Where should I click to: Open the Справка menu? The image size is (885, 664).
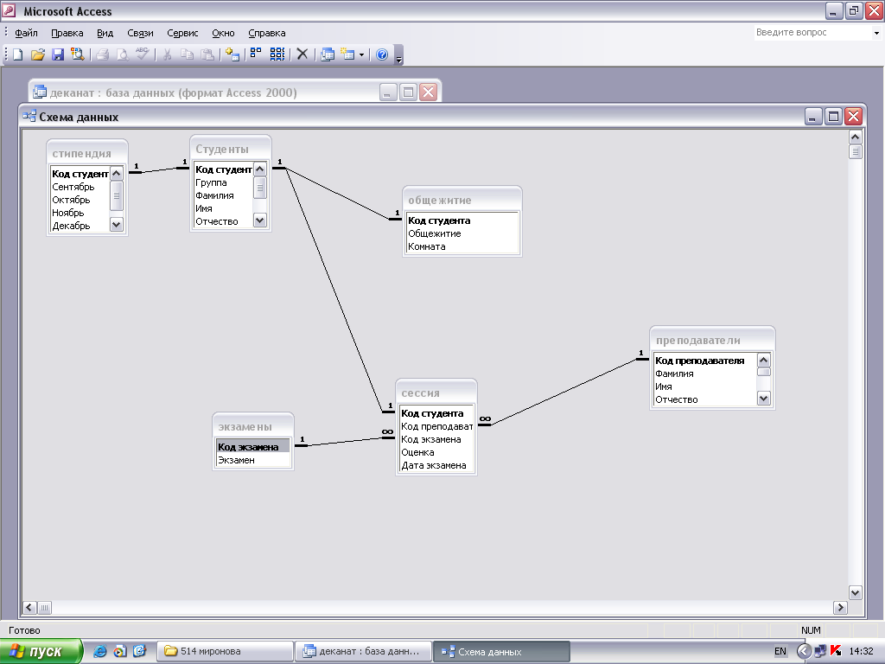pyautogui.click(x=267, y=33)
